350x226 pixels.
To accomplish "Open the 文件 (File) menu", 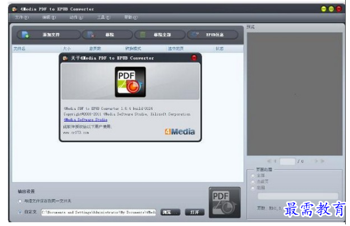I will 21,17.
